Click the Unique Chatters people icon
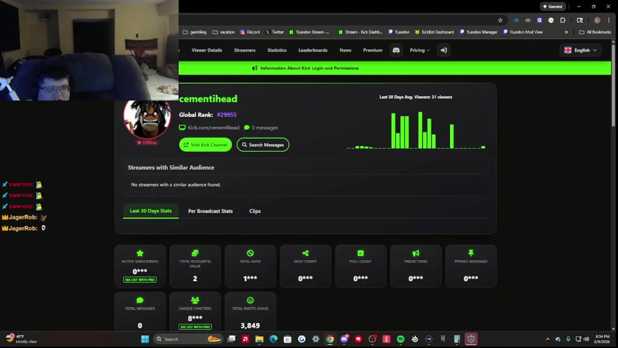This screenshot has width=618, height=348. point(195,300)
